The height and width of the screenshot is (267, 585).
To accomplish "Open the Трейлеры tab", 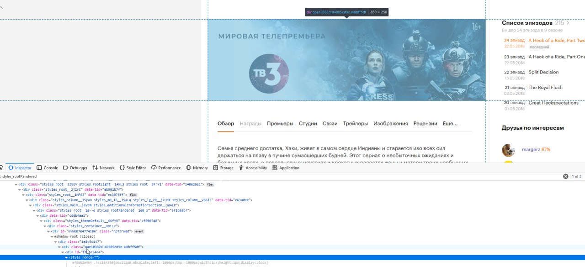I will (x=356, y=124).
